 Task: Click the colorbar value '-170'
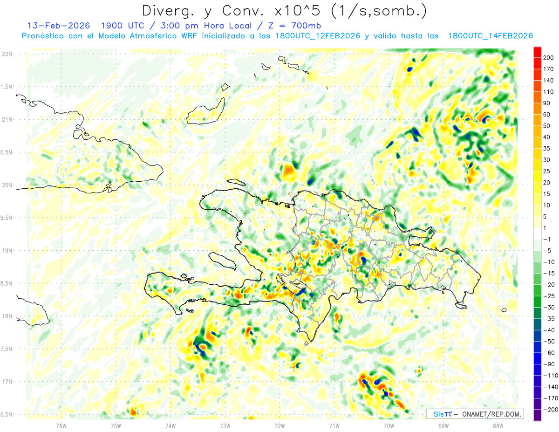pos(551,398)
